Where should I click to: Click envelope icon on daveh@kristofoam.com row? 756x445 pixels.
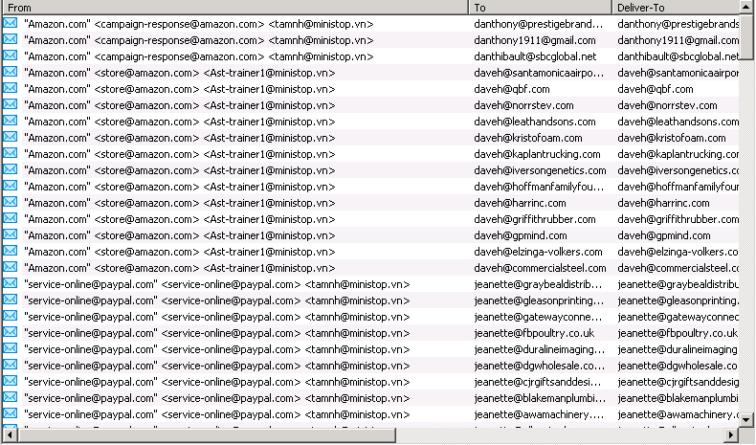click(x=11, y=137)
